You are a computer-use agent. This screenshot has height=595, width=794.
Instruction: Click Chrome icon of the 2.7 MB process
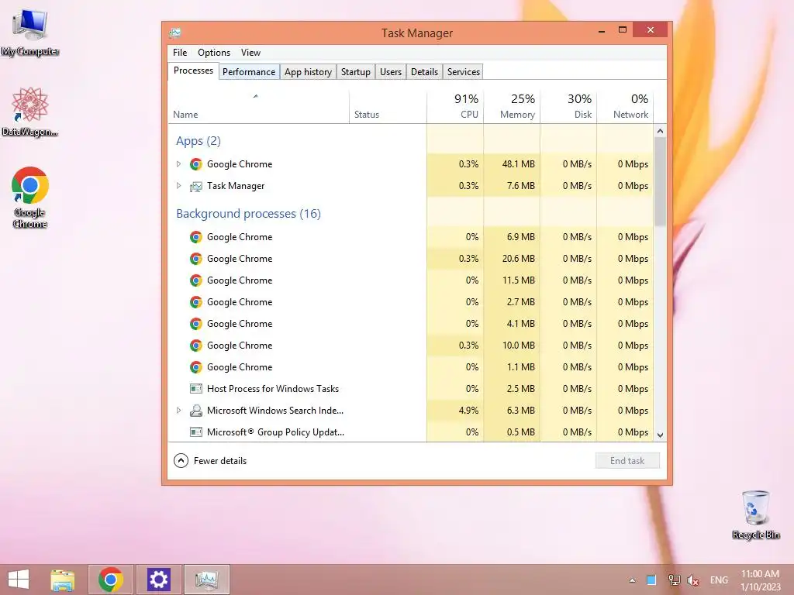coord(196,302)
